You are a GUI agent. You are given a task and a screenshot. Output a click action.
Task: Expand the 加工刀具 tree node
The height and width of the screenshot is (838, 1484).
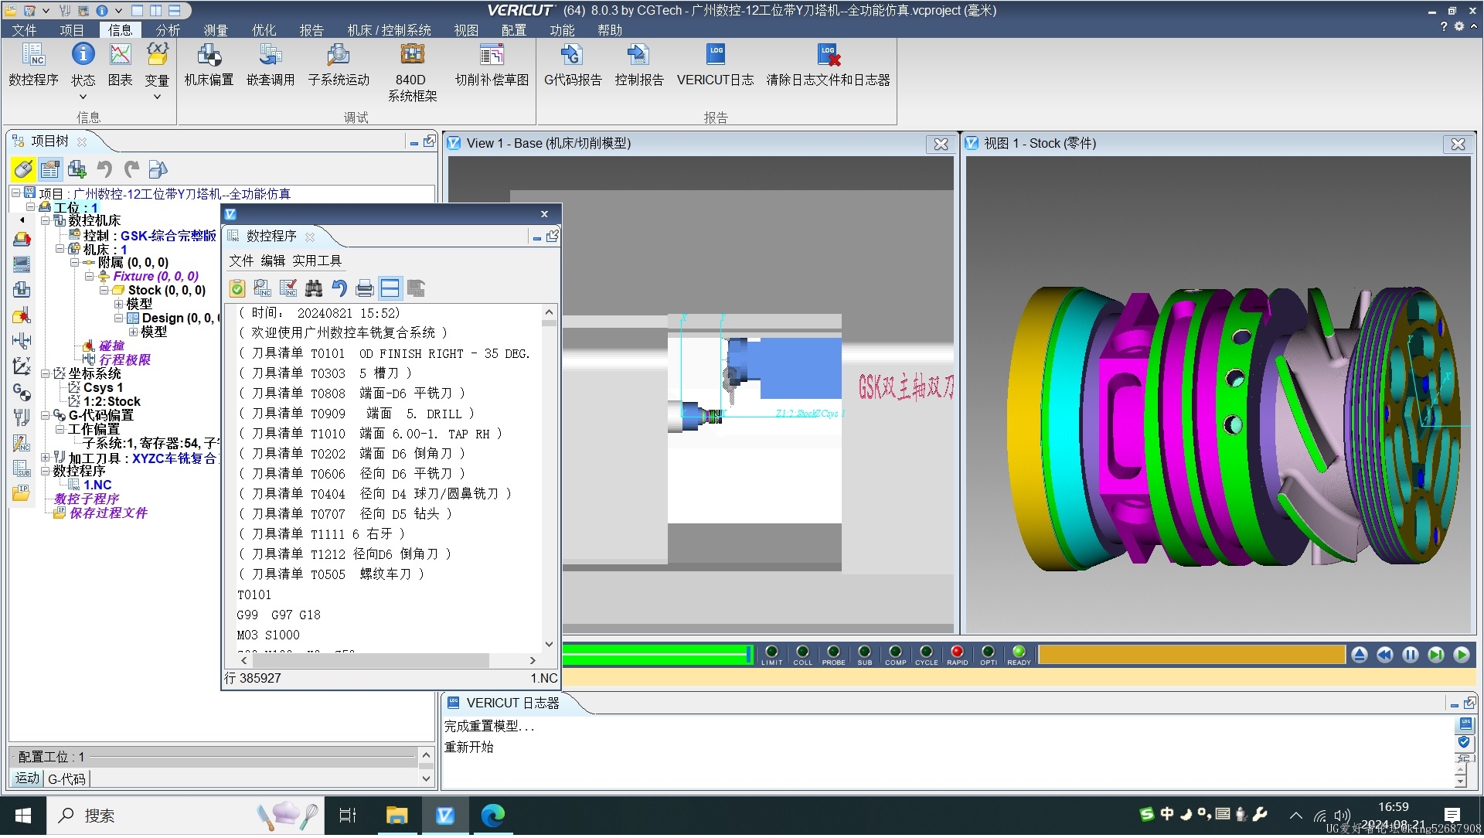pos(45,458)
